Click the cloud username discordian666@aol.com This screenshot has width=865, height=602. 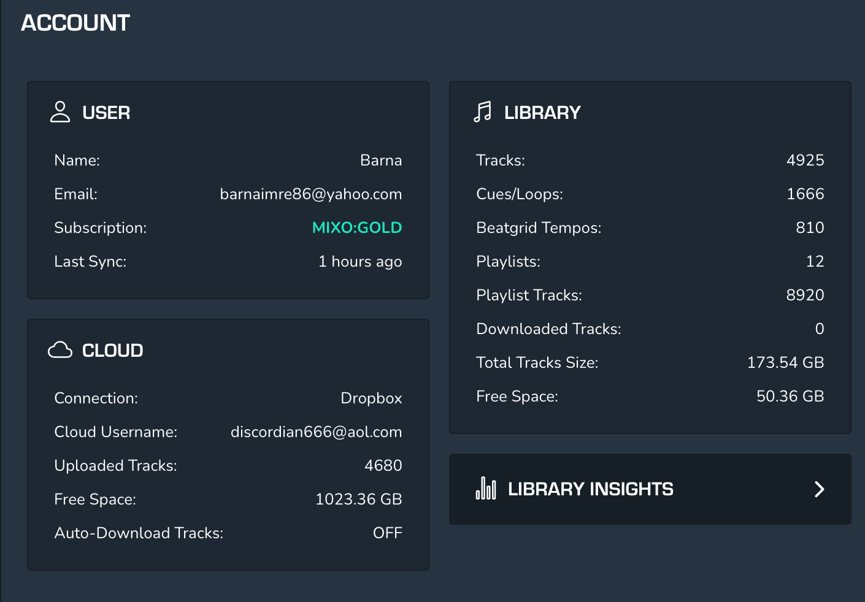click(316, 432)
